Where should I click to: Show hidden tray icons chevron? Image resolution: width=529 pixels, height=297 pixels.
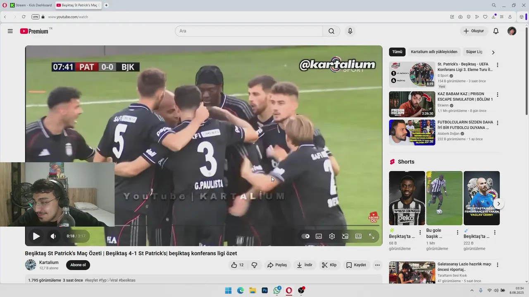(x=472, y=290)
